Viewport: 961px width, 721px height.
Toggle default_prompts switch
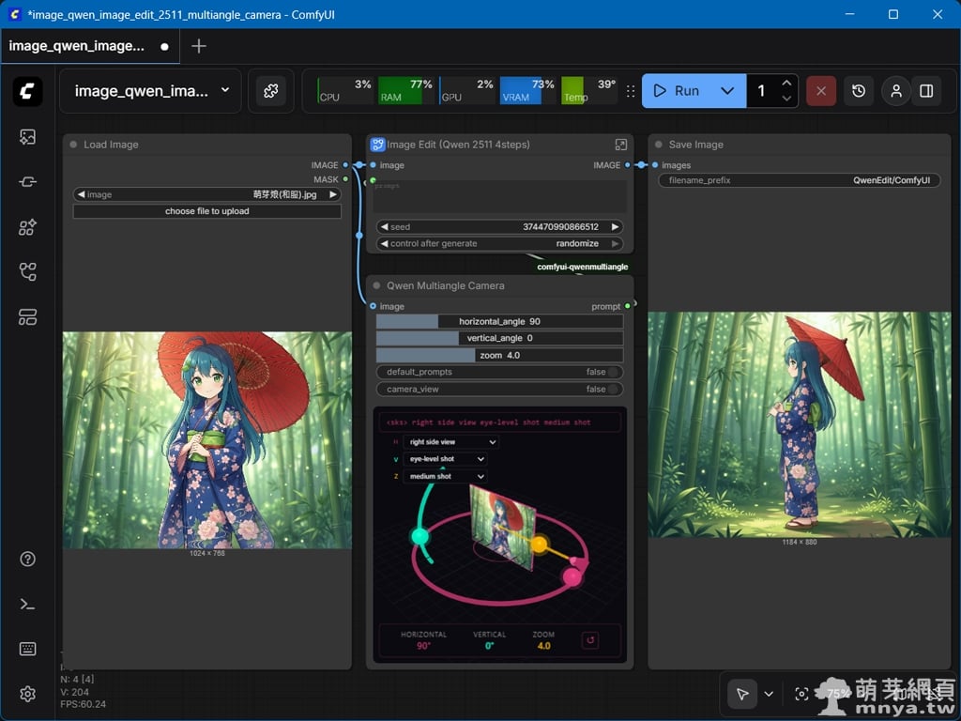(612, 372)
